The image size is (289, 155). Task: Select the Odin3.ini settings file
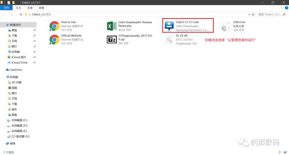tap(225, 26)
